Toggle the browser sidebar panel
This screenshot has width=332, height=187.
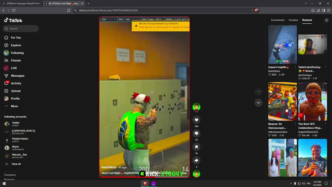tap(323, 10)
